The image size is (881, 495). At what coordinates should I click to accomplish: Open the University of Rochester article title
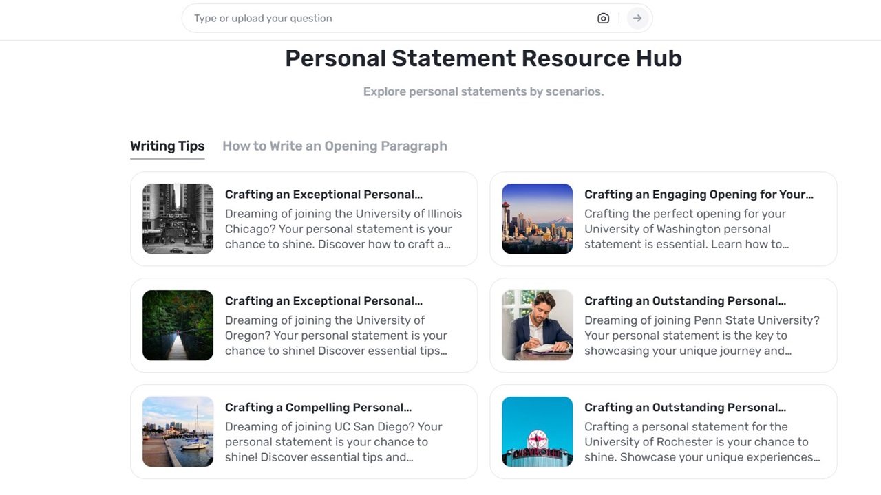pos(685,408)
